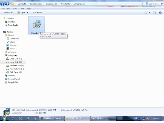
Task: Launch Firefox from the taskbar
Action: pyautogui.click(x=28, y=118)
